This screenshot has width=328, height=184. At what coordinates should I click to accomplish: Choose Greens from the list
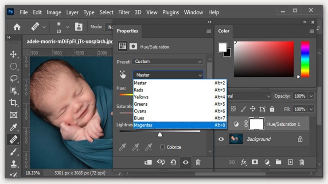[x=180, y=104]
